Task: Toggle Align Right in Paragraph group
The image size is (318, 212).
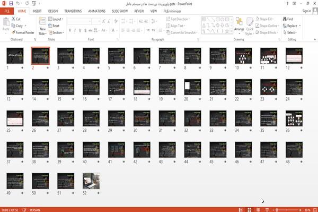Action: [x=133, y=30]
